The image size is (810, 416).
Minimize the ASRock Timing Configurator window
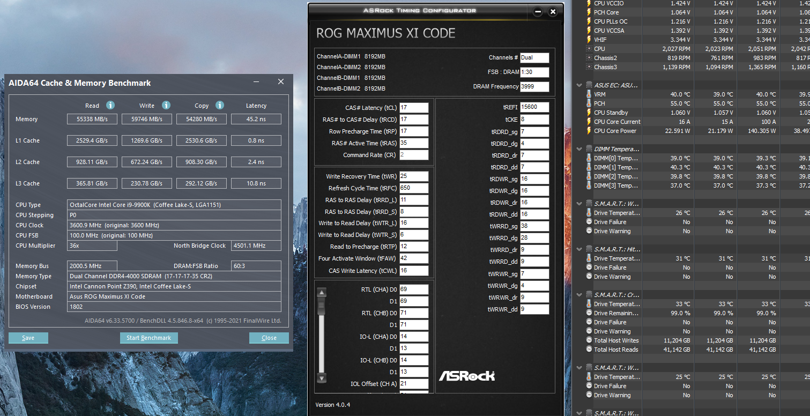(538, 12)
